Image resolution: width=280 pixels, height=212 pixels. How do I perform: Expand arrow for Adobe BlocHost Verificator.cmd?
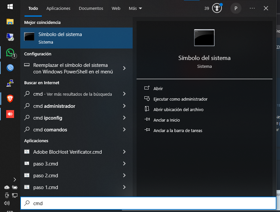coord(124,152)
